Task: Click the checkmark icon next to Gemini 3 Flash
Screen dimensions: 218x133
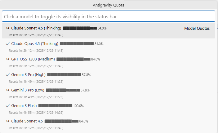Action: point(8,106)
